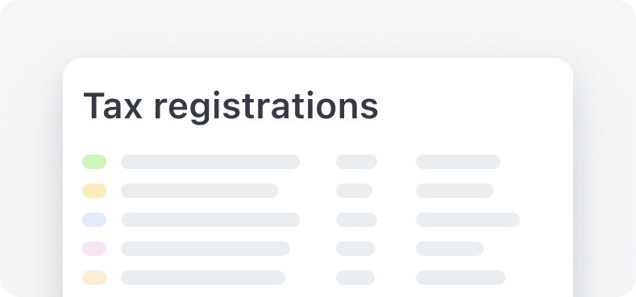Click the short middle placeholder in orange row
This screenshot has height=297, width=636.
(x=355, y=278)
